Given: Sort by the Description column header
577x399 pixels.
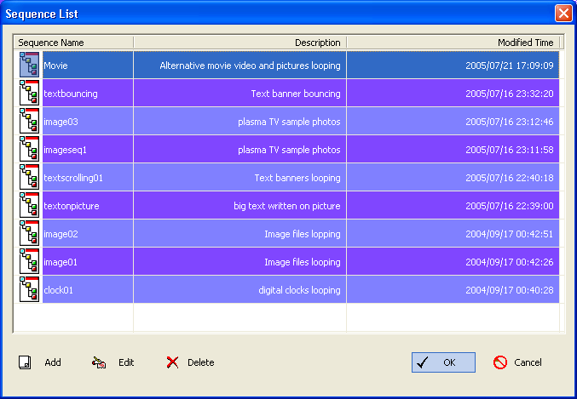Looking at the screenshot, I should [240, 43].
